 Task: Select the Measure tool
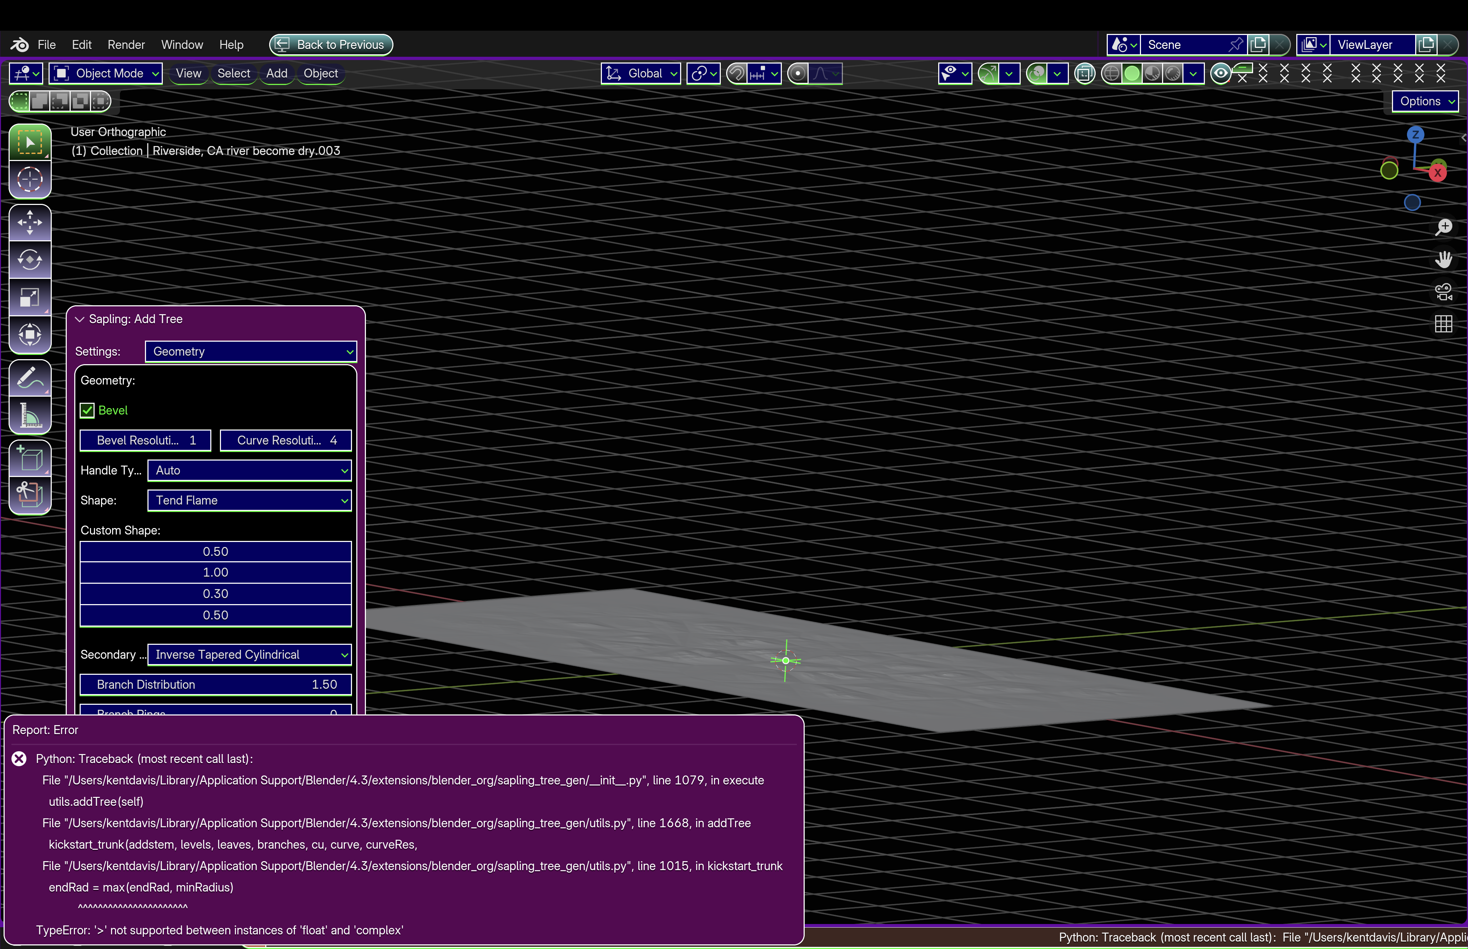(30, 415)
